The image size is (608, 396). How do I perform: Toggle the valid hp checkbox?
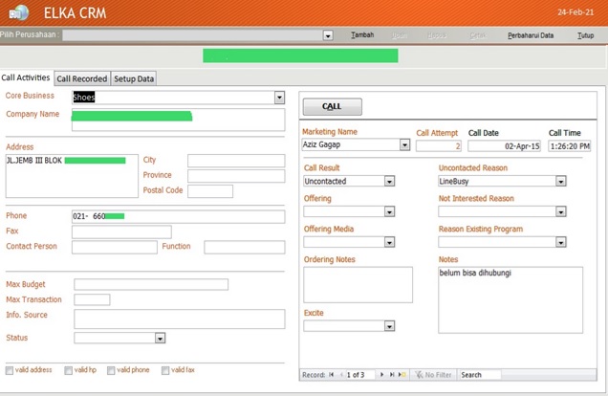[69, 370]
